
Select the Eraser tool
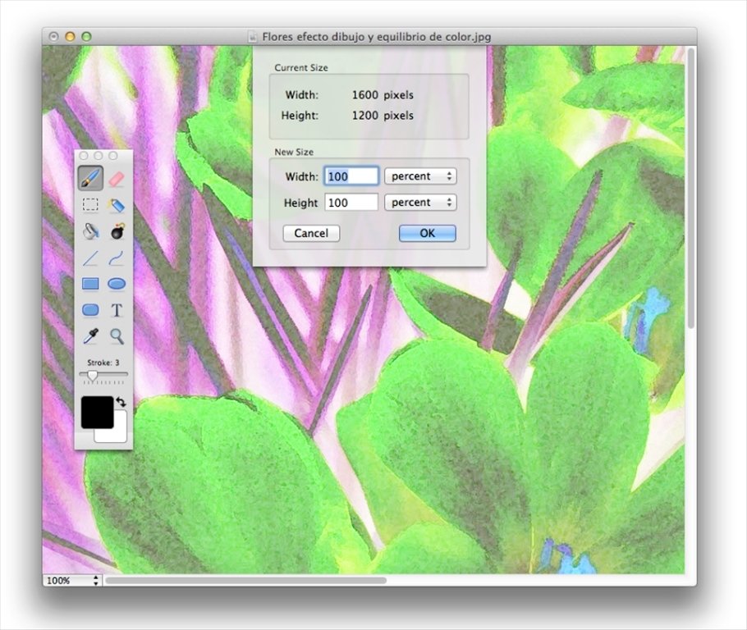click(117, 179)
